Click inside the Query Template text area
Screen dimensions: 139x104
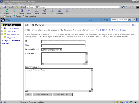[58, 79]
